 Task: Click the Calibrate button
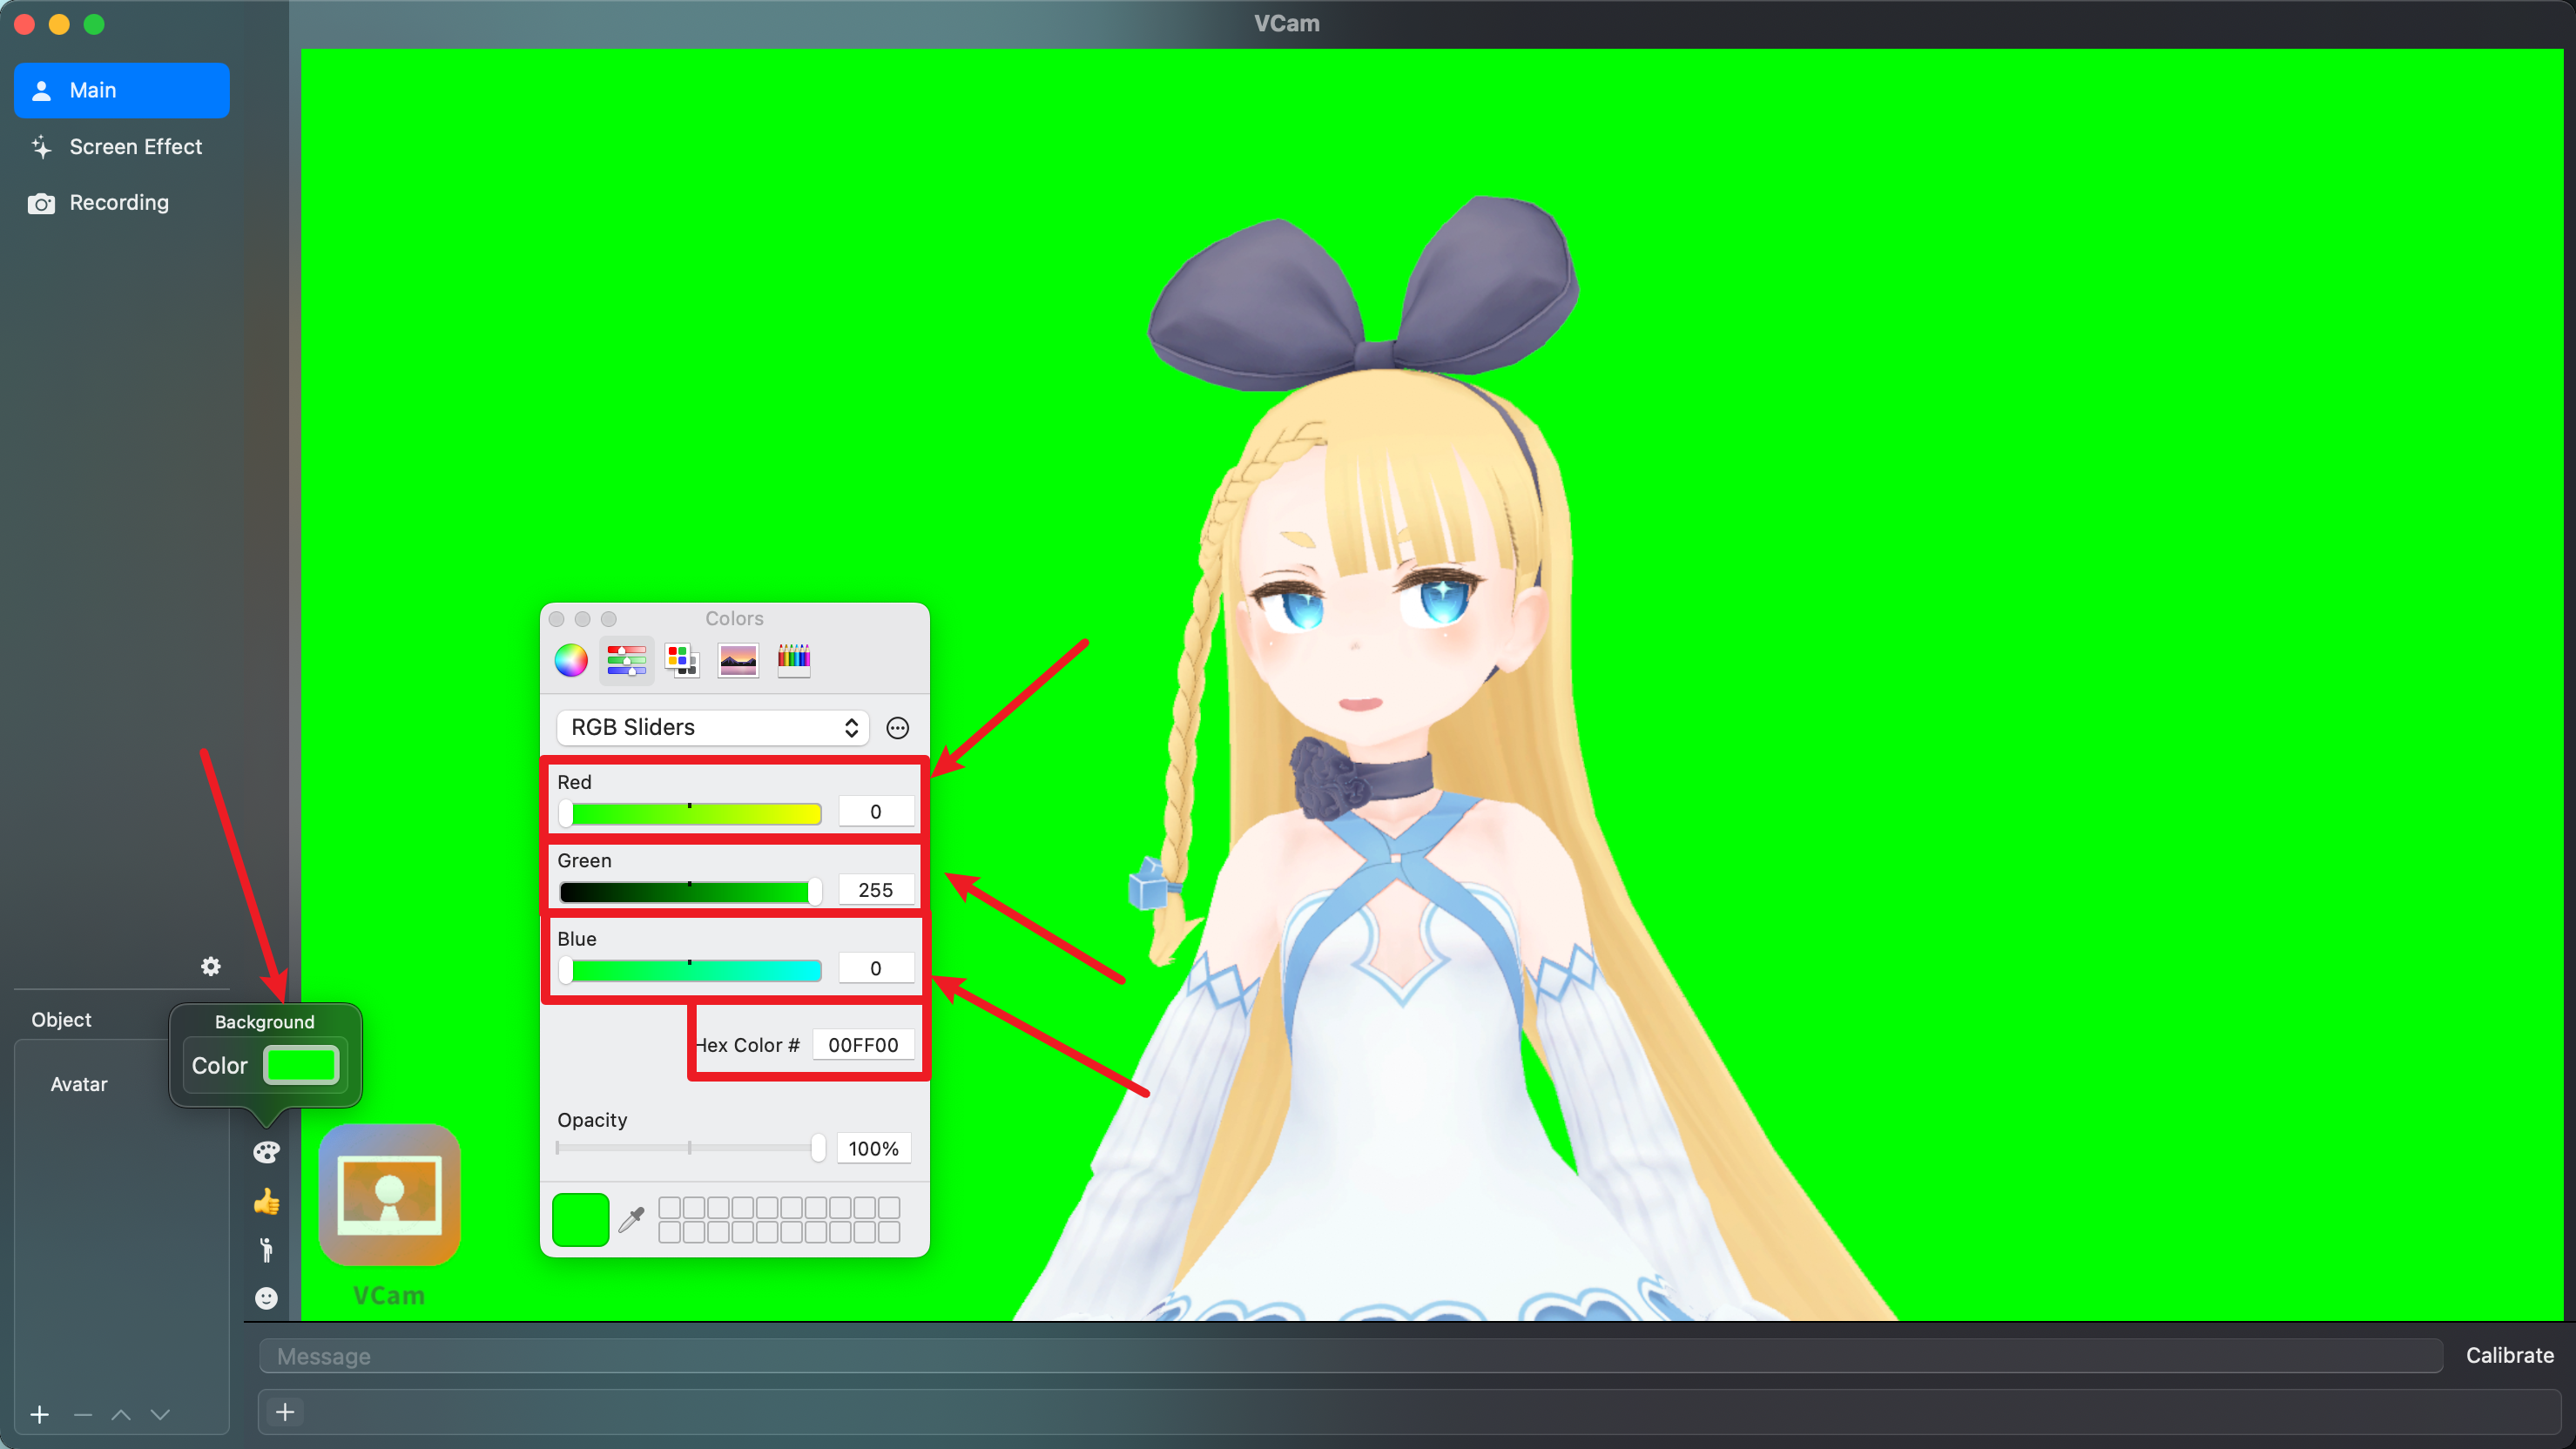(x=2509, y=1355)
